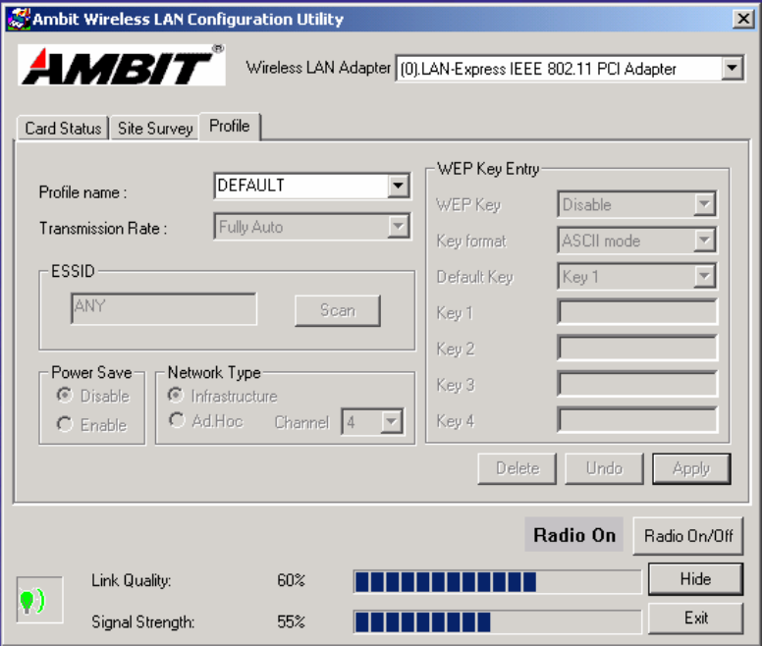Click the Undo button

pyautogui.click(x=604, y=468)
